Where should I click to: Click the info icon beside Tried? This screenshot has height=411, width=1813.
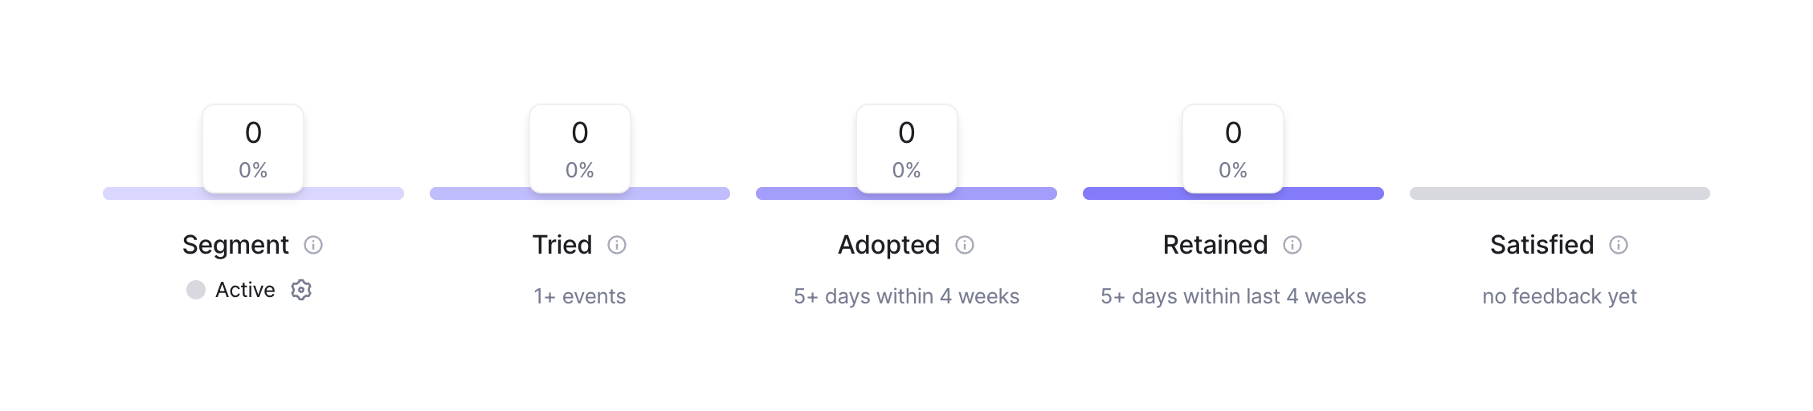point(617,245)
